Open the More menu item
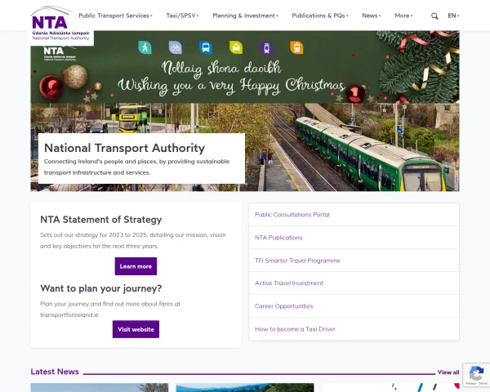Screen dimensions: 490x392 [403, 16]
